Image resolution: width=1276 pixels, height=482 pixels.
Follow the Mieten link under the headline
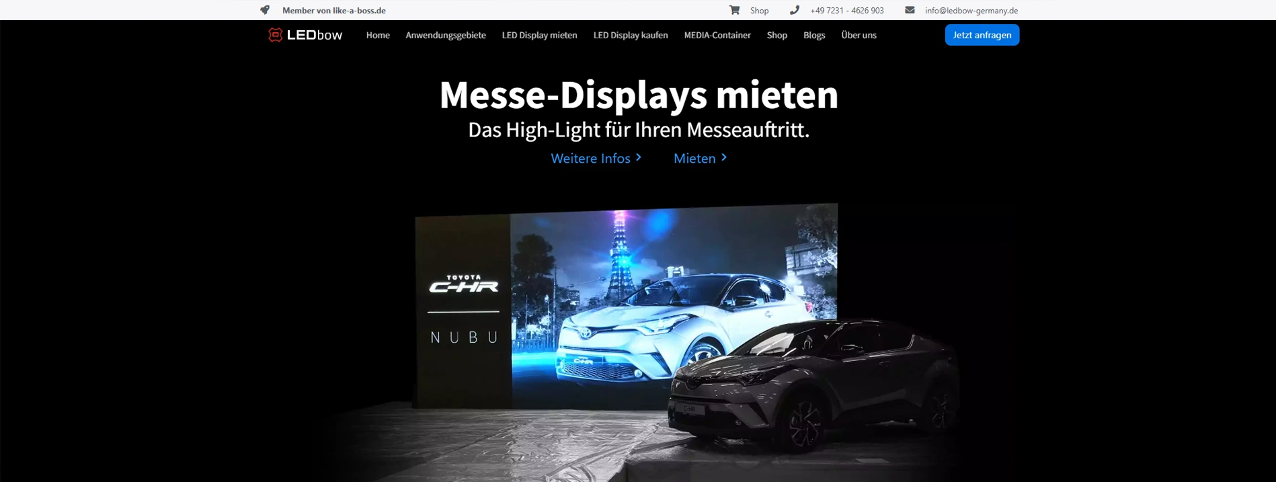[694, 158]
